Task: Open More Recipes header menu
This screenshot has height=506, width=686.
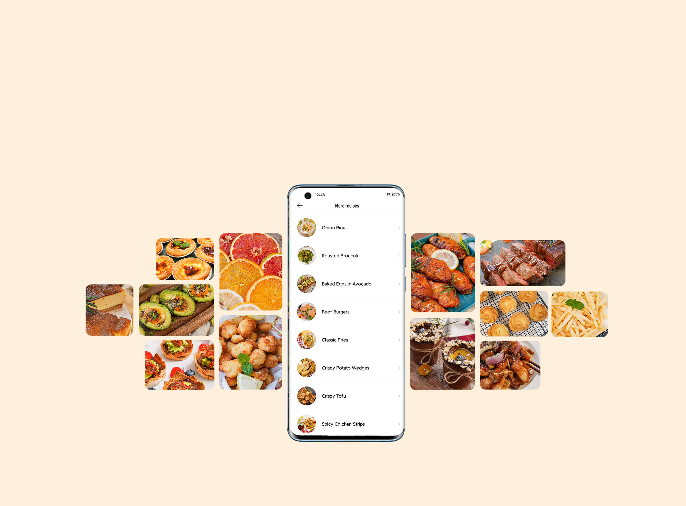Action: click(x=347, y=206)
